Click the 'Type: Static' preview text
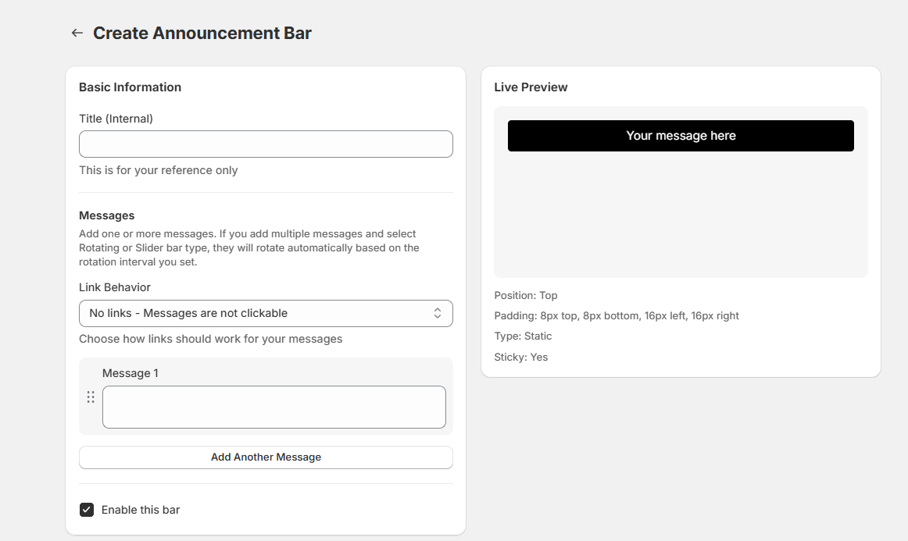 pyautogui.click(x=523, y=336)
